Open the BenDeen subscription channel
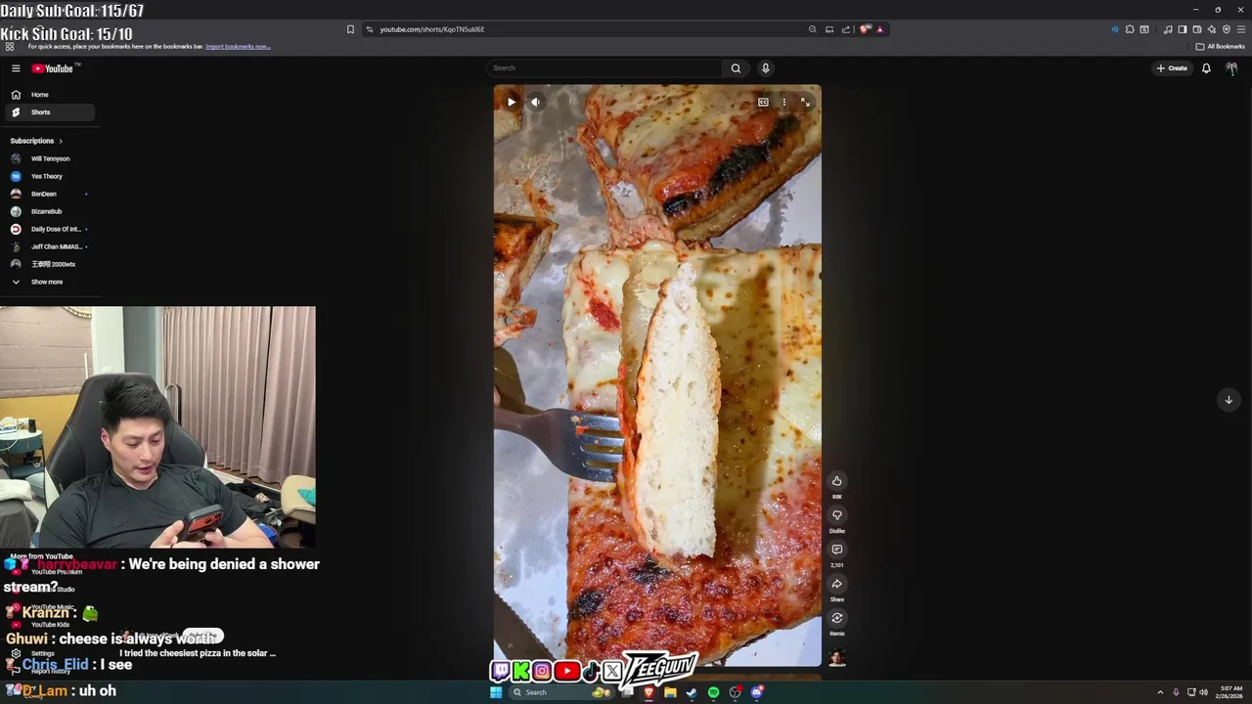Screen dimensions: 1252x704 tap(50, 194)
